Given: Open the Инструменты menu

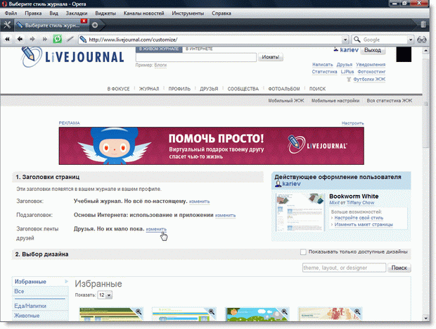Looking at the screenshot, I should click(x=188, y=13).
